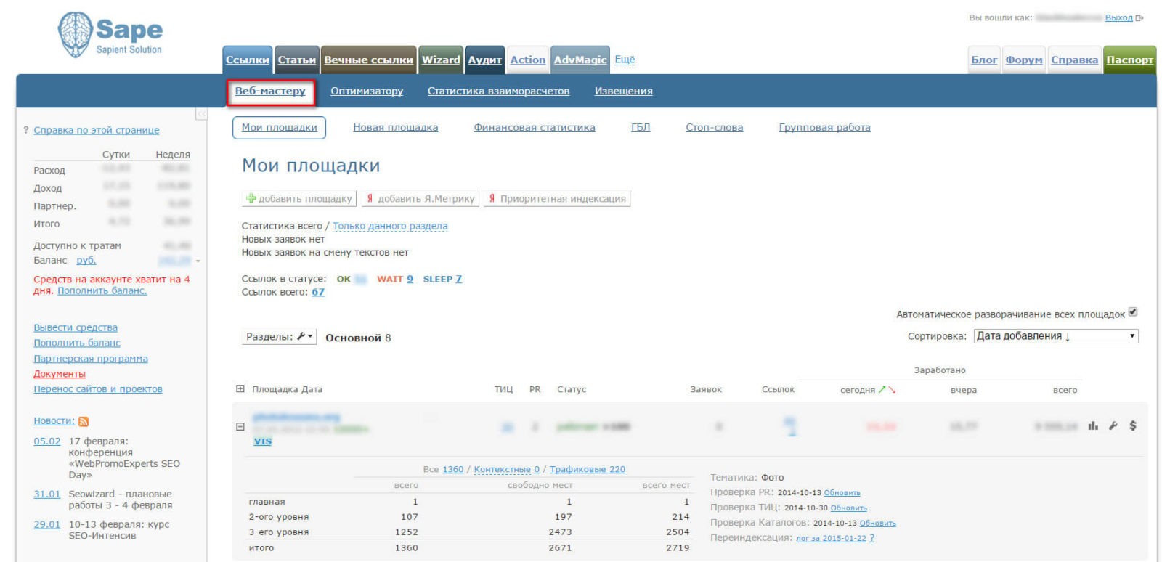This screenshot has height=562, width=1162.
Task: Open the Вечные ссылки tab
Action: point(368,60)
